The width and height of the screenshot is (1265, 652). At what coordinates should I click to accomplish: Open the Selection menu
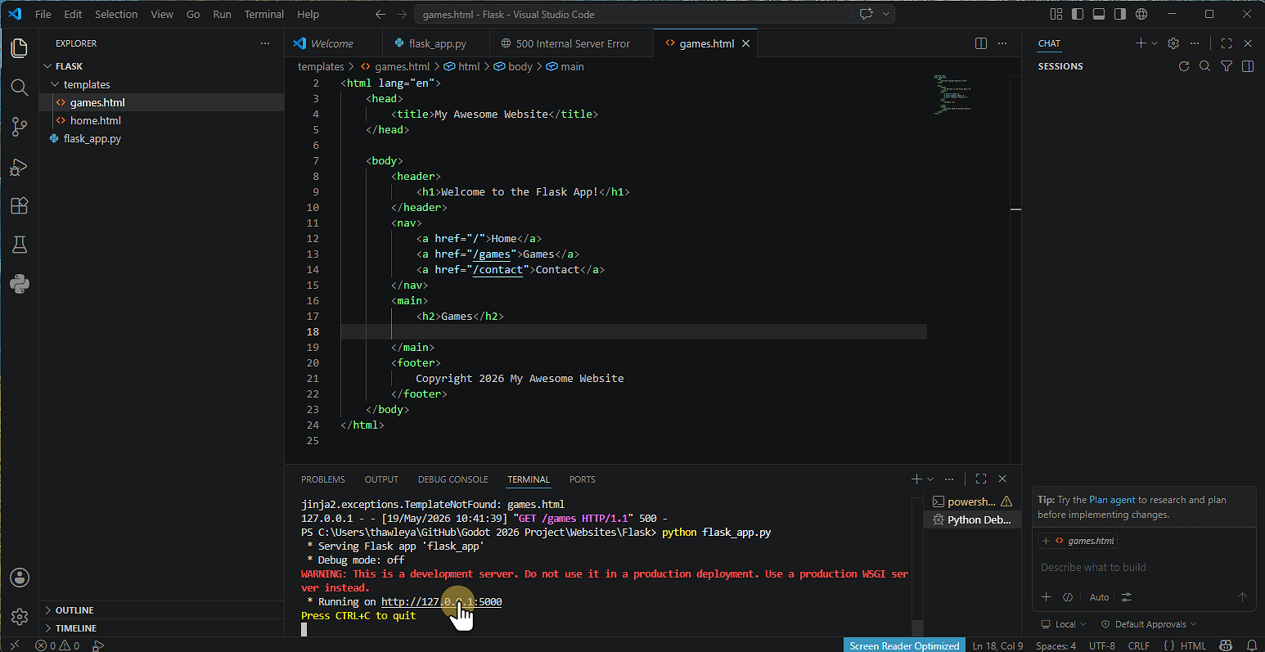pos(116,15)
